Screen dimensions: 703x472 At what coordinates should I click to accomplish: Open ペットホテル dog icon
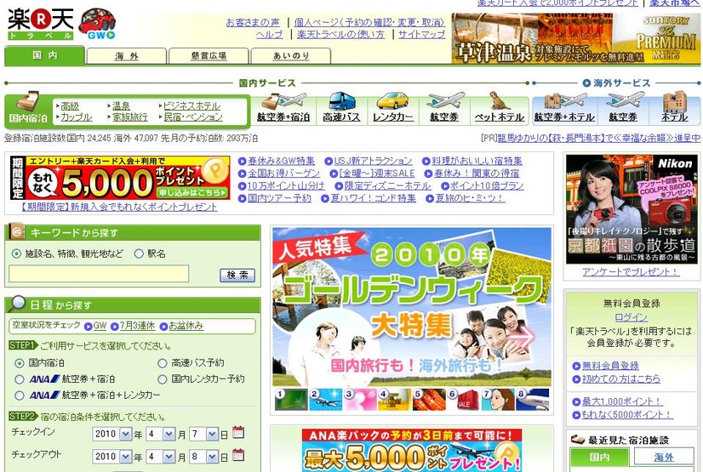(x=500, y=107)
